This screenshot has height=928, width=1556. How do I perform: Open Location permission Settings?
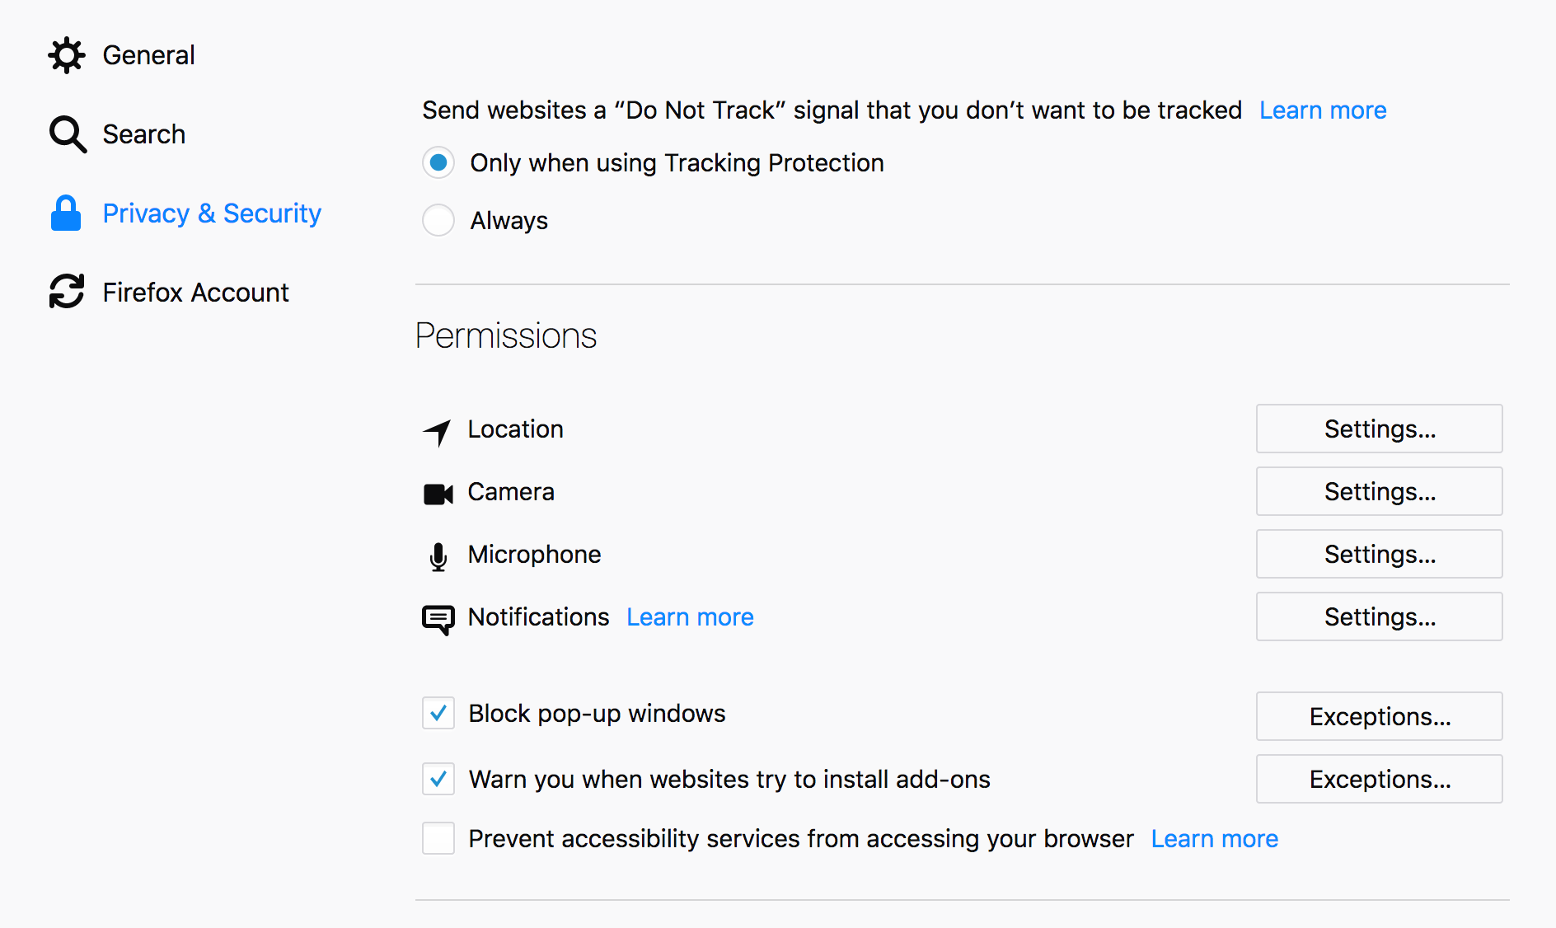[1379, 429]
